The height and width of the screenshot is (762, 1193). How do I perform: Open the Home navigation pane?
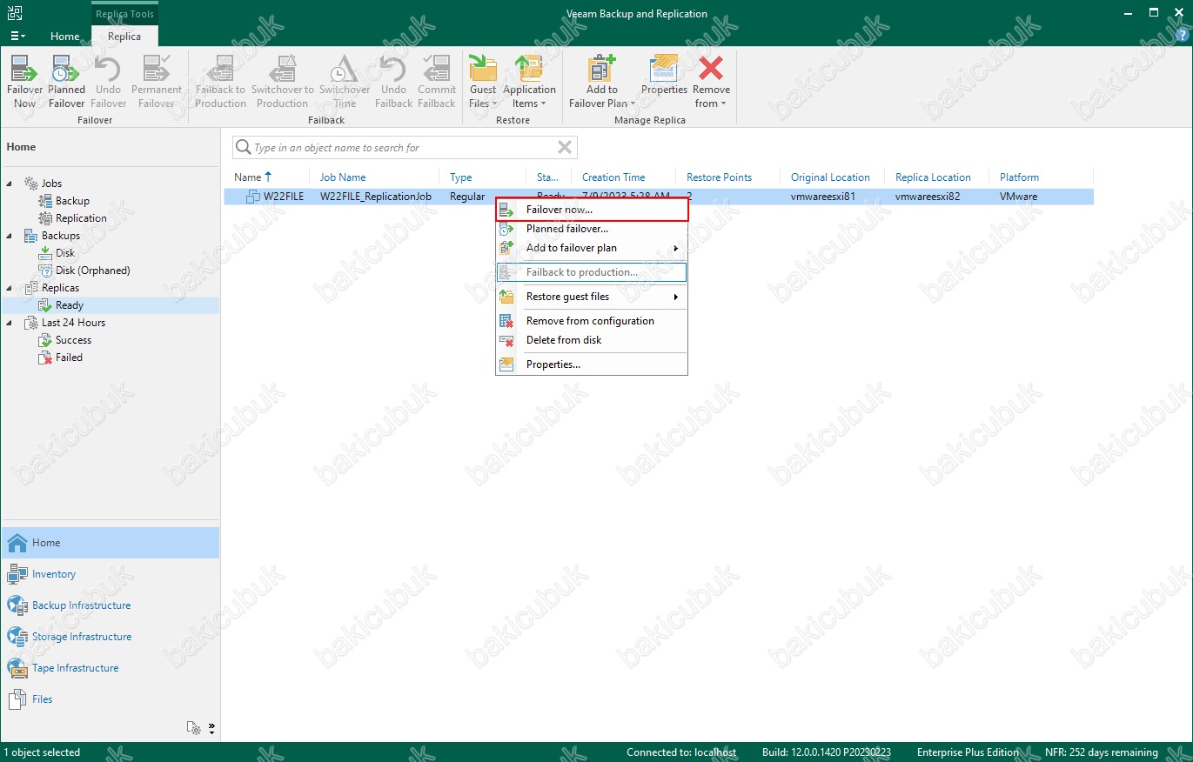(110, 543)
